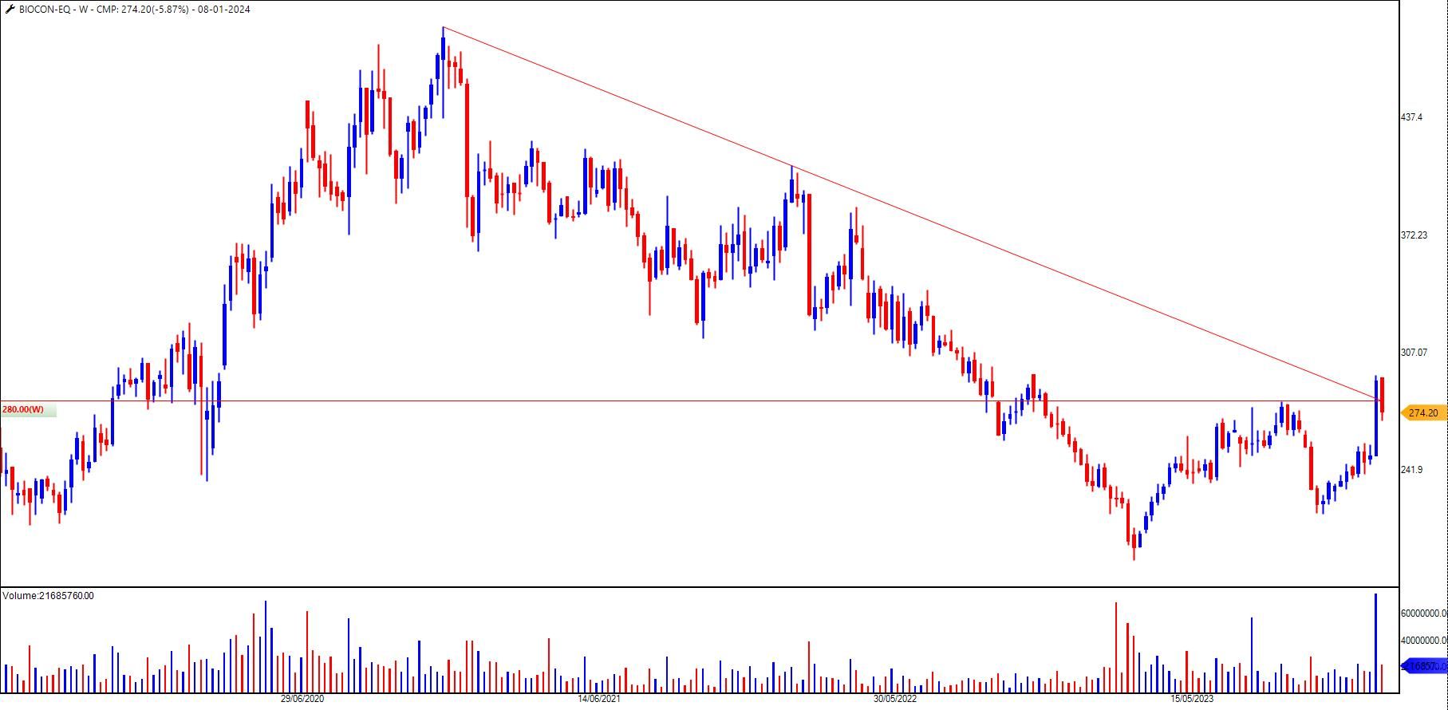Click the wrench settings icon beside BIOCON-EQ
The width and height of the screenshot is (1448, 710).
10,10
